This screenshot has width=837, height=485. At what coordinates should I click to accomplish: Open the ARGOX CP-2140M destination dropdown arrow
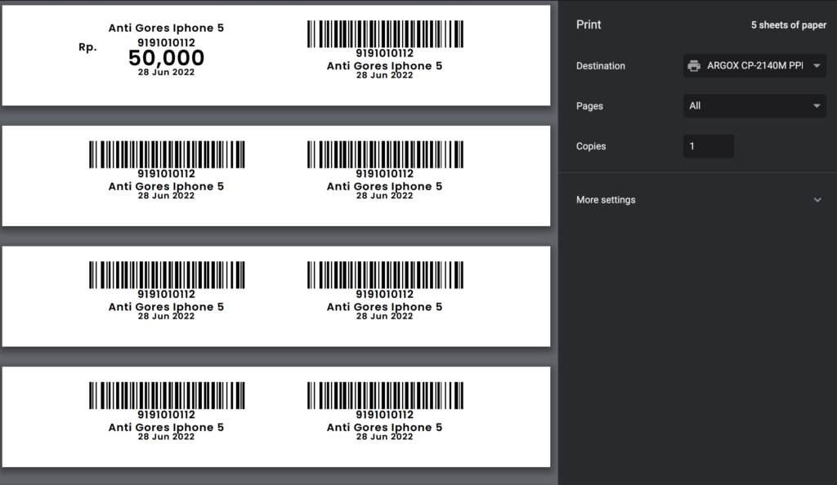tap(817, 66)
